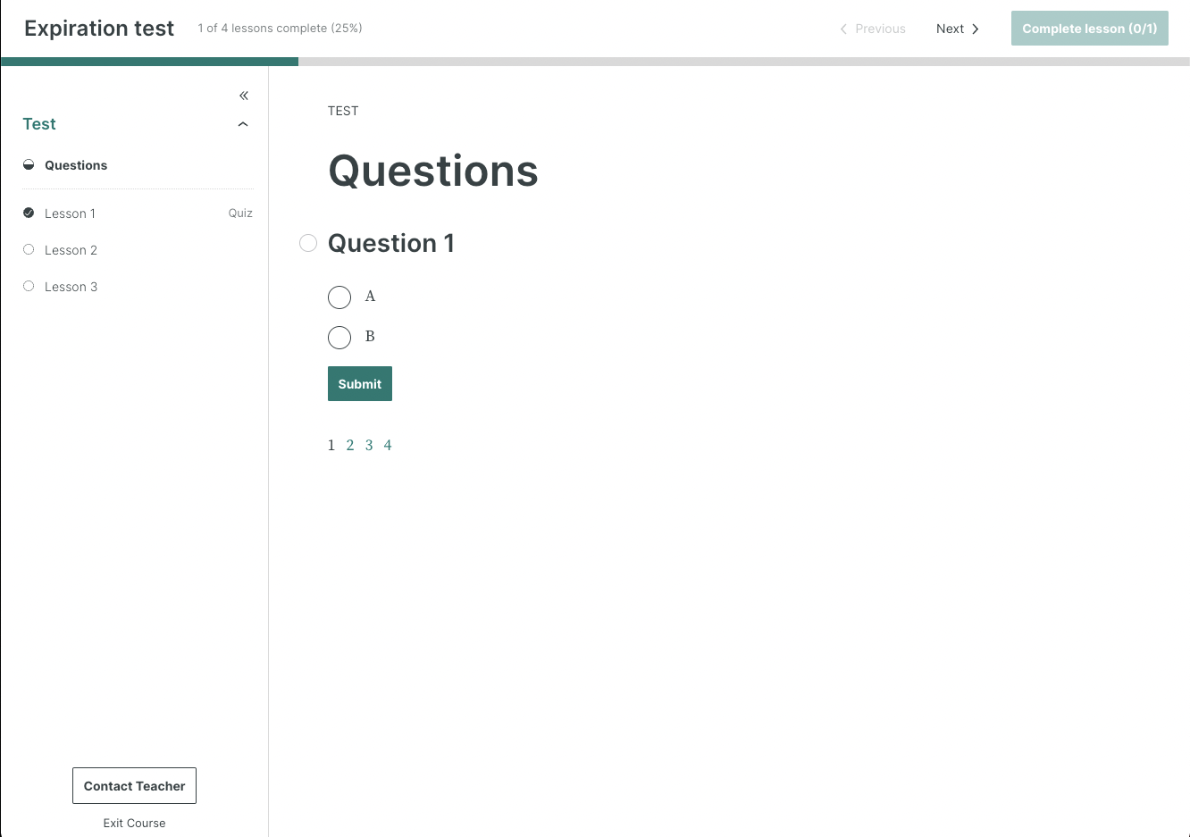The width and height of the screenshot is (1190, 837).
Task: Open Lesson 3 in the sidebar
Action: (x=71, y=287)
